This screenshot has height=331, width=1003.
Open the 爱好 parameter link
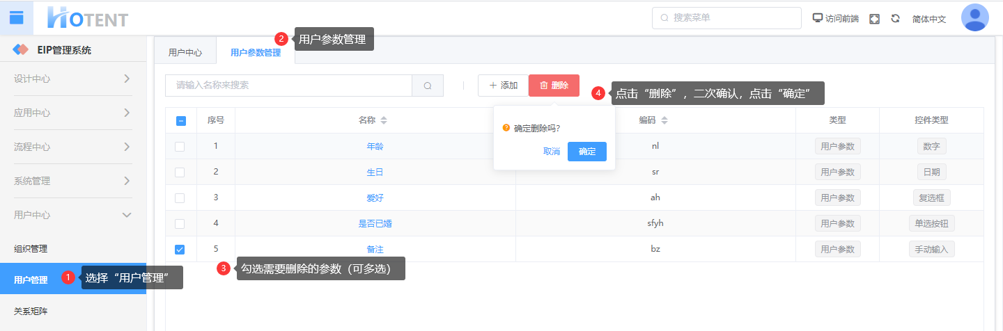pyautogui.click(x=375, y=197)
